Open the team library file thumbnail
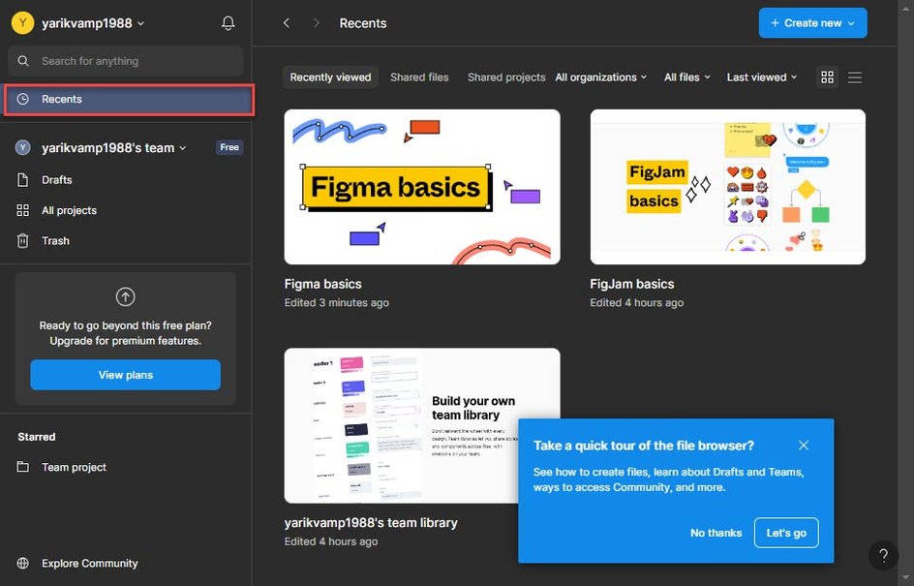This screenshot has height=586, width=914. point(422,425)
